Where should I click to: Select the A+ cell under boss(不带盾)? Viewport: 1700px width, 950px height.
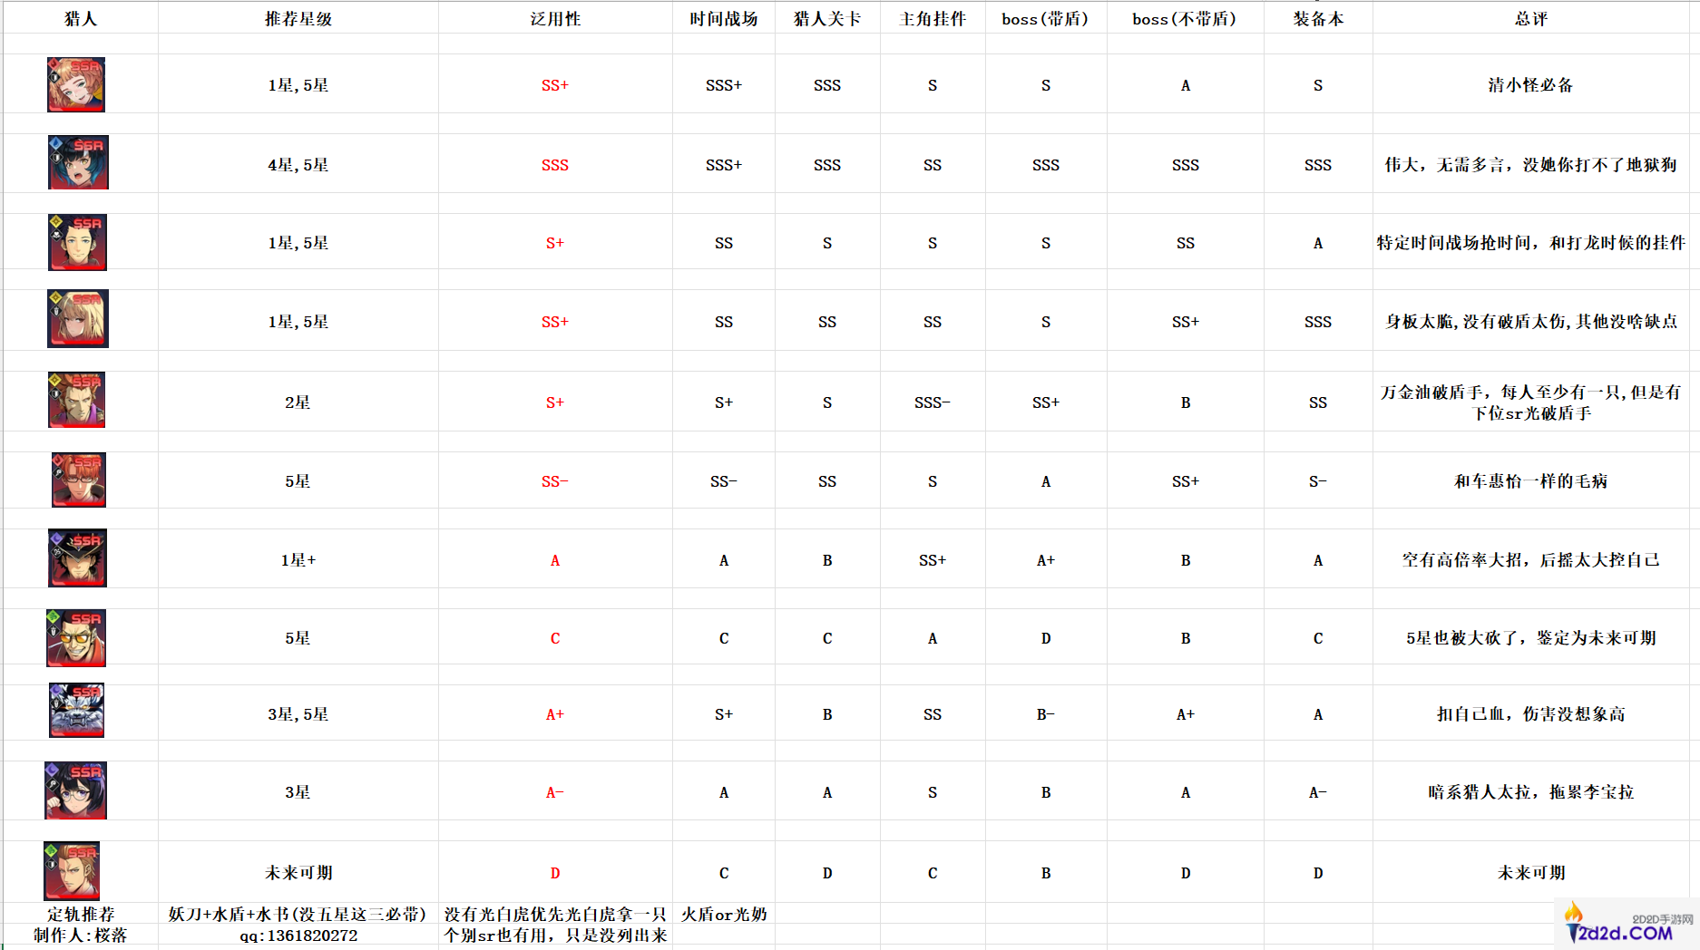1186,713
